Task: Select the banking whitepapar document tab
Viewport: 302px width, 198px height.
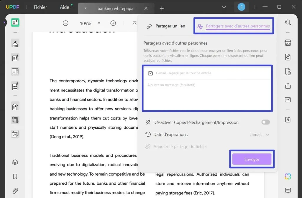Action: tap(116, 9)
